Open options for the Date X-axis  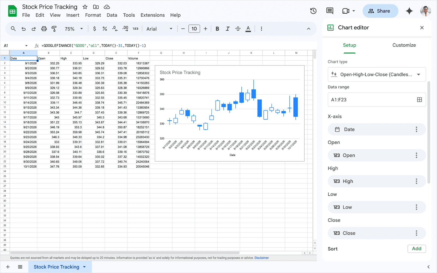point(417,129)
